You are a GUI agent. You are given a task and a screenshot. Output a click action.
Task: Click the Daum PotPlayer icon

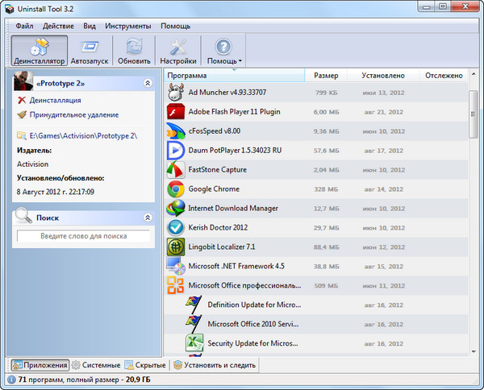176,151
